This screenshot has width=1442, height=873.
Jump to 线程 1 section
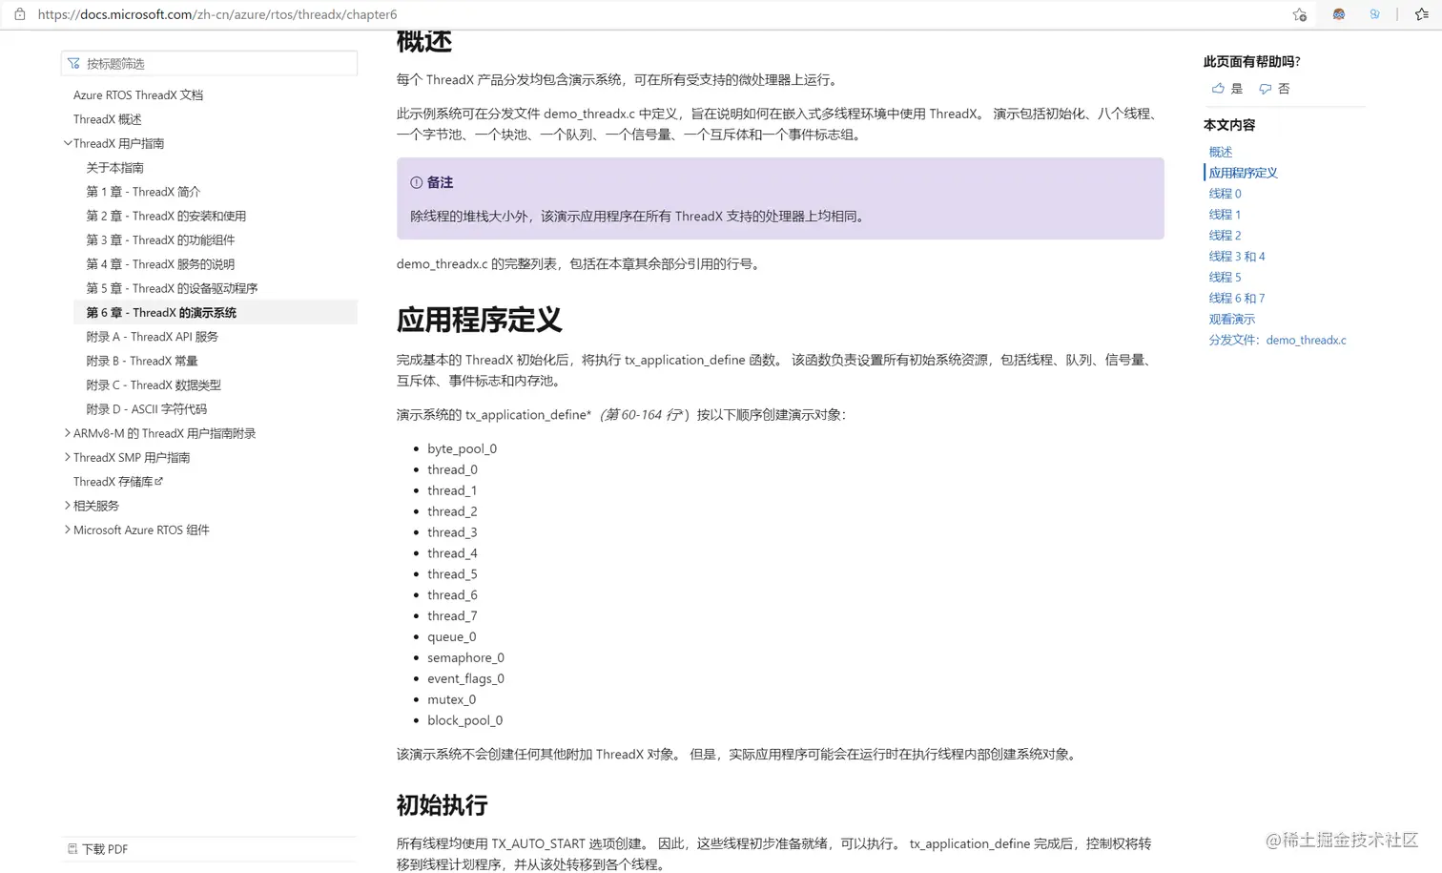pos(1225,215)
